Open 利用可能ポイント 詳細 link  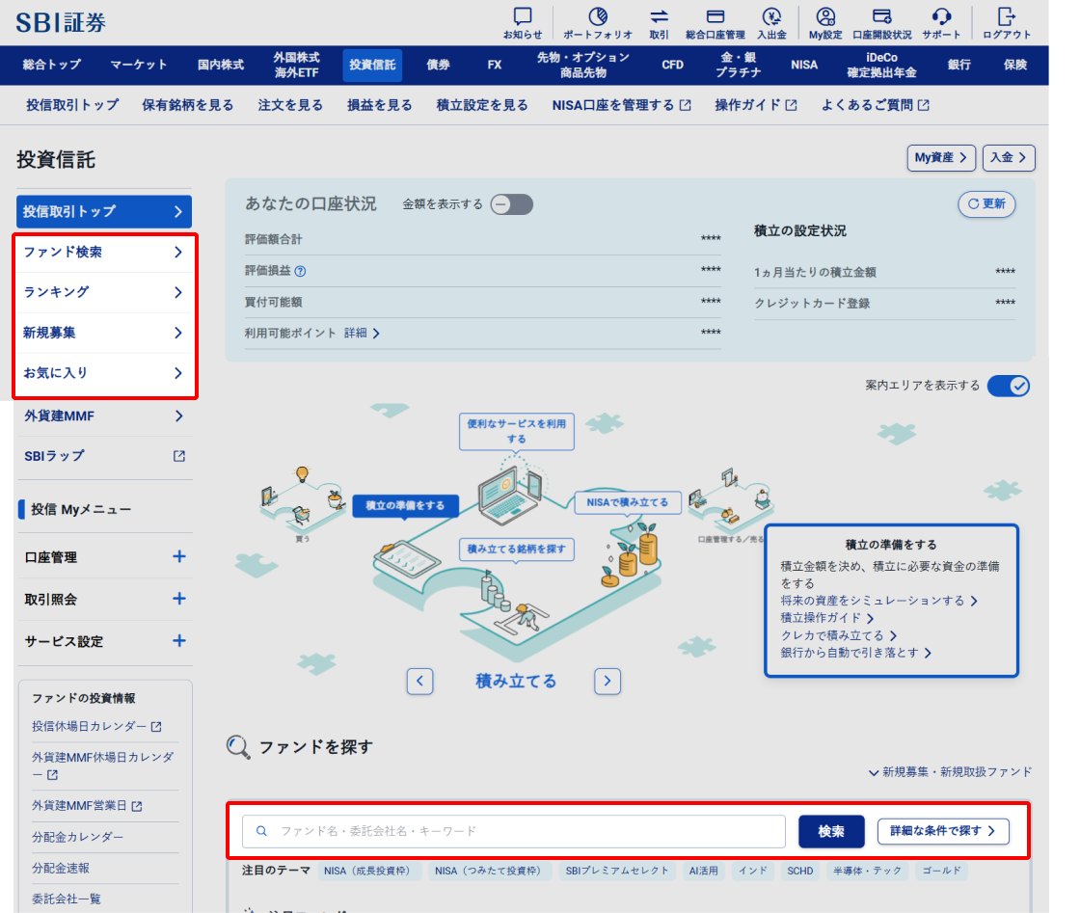pyautogui.click(x=363, y=334)
